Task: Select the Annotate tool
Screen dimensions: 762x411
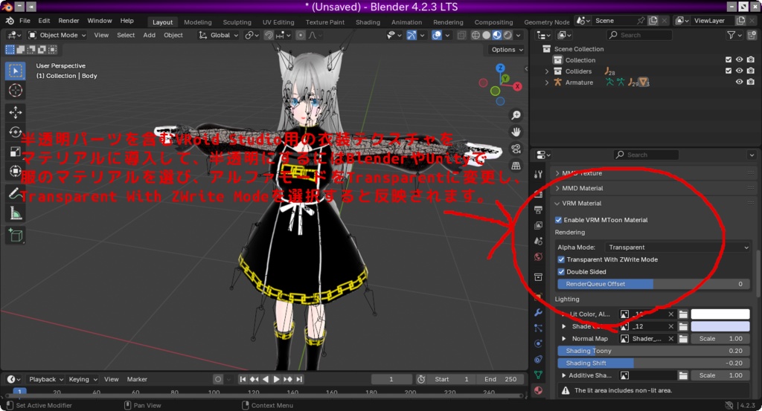Action: coord(16,194)
